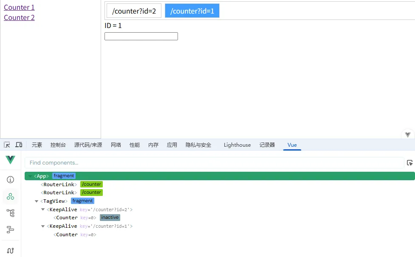Open the component tree graph icon

[10, 213]
